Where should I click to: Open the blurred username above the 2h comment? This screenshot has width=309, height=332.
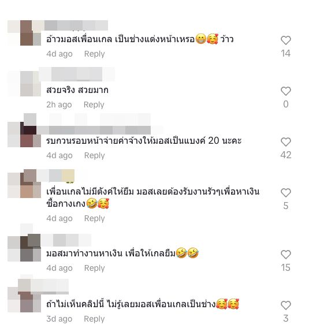coord(77,74)
